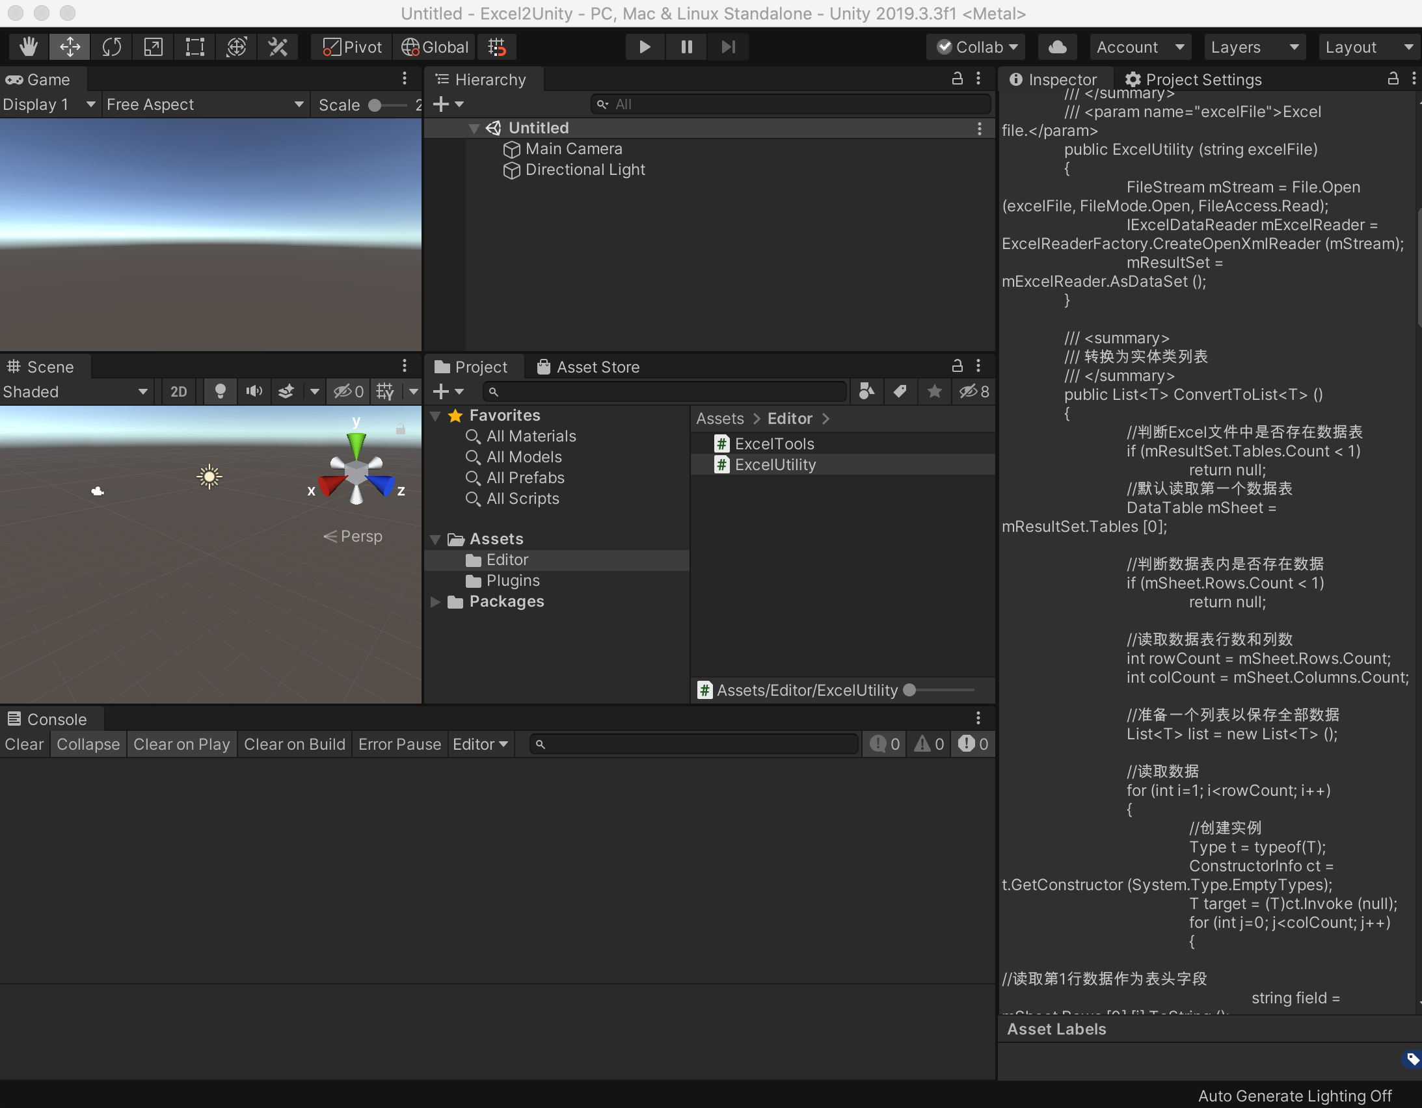
Task: Select the Rotate tool
Action: tap(111, 47)
